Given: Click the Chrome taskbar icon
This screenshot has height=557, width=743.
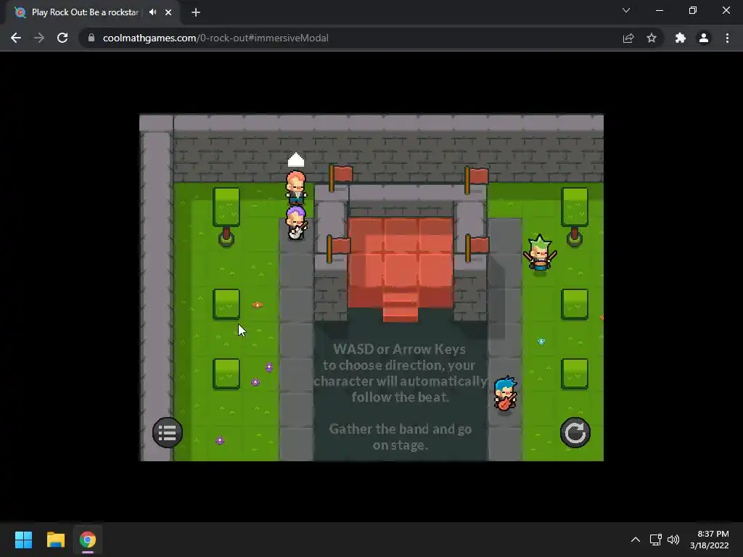Looking at the screenshot, I should 88,540.
